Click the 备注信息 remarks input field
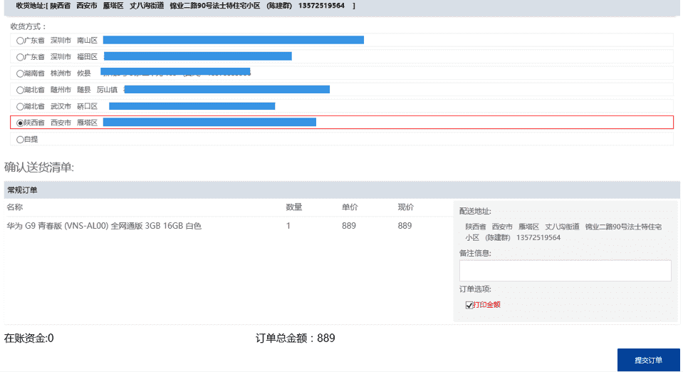 click(x=565, y=271)
